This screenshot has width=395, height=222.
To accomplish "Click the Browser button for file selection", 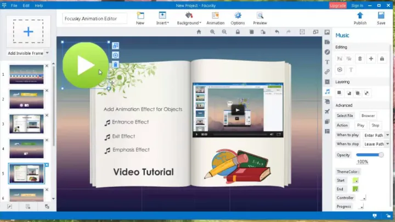I will pos(368,115).
